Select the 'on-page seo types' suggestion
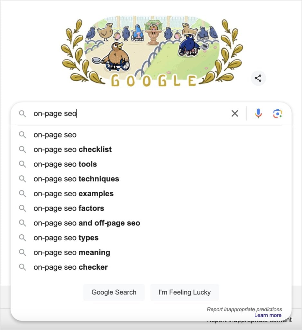The height and width of the screenshot is (330, 302). tap(66, 238)
